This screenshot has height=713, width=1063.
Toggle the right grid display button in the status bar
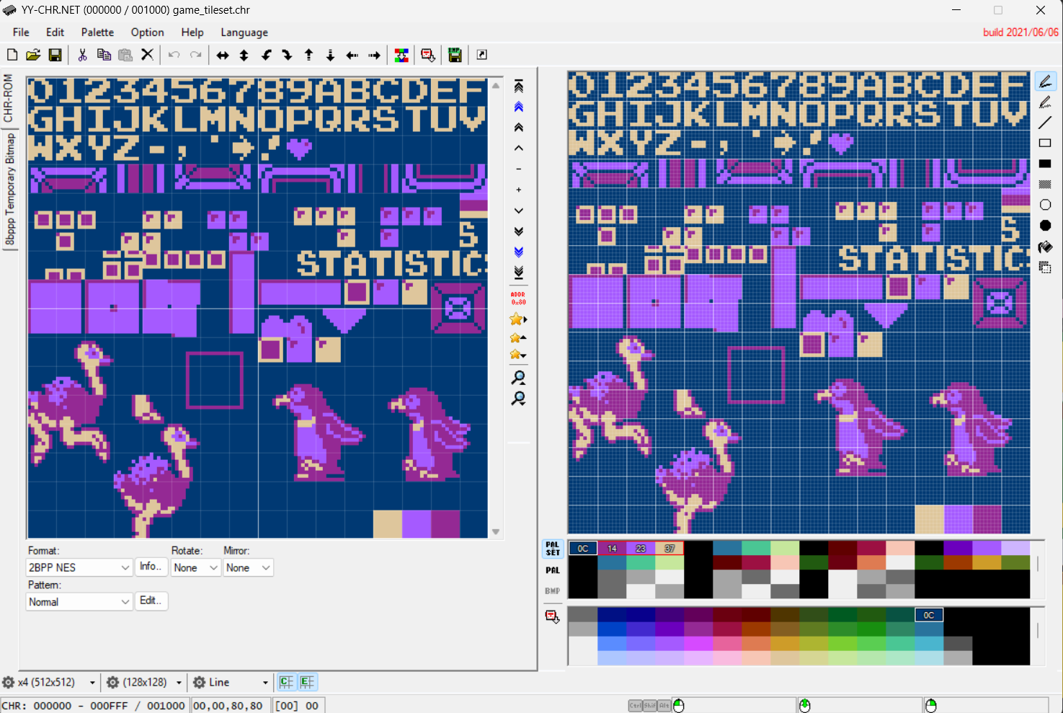click(x=308, y=682)
